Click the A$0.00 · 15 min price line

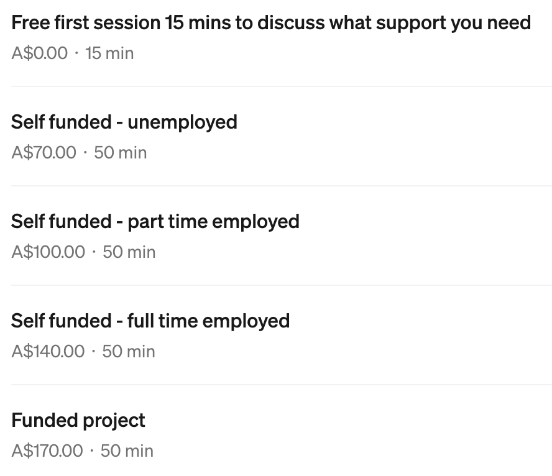pos(72,53)
